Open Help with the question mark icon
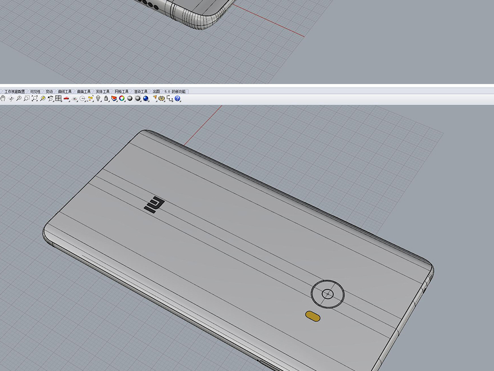This screenshot has width=494, height=371. pos(177,99)
